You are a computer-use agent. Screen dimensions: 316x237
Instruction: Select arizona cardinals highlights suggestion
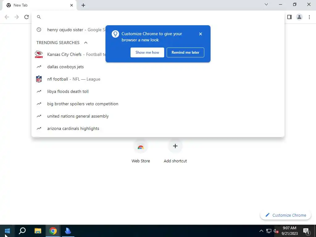click(158, 128)
